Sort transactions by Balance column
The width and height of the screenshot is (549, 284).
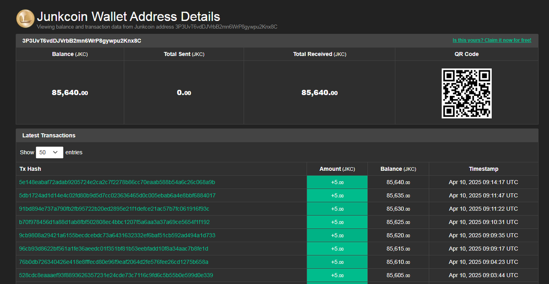tap(398, 168)
